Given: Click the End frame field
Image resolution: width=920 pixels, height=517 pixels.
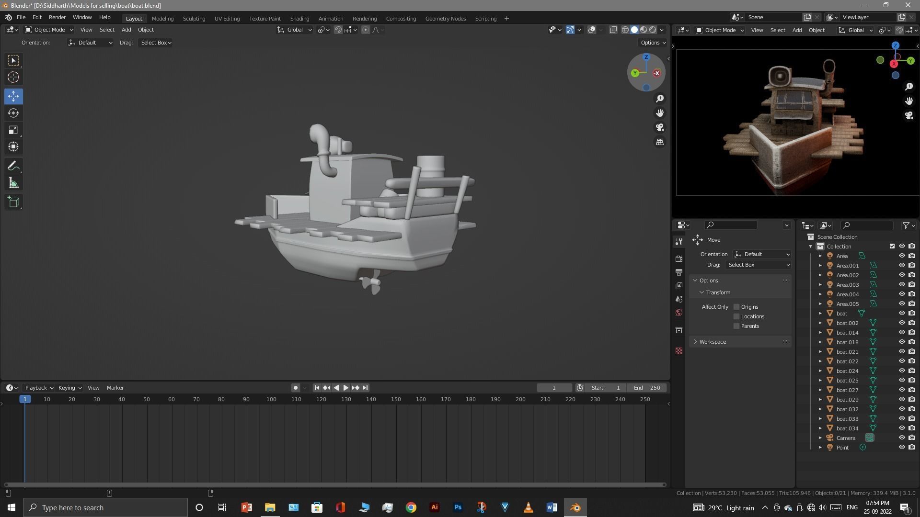Looking at the screenshot, I should click(x=647, y=388).
